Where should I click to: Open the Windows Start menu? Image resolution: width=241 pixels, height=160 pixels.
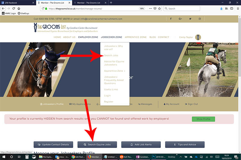coord(4,157)
